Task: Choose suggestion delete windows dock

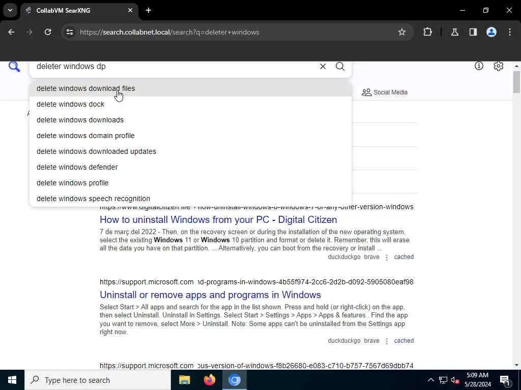Action: coord(190,104)
